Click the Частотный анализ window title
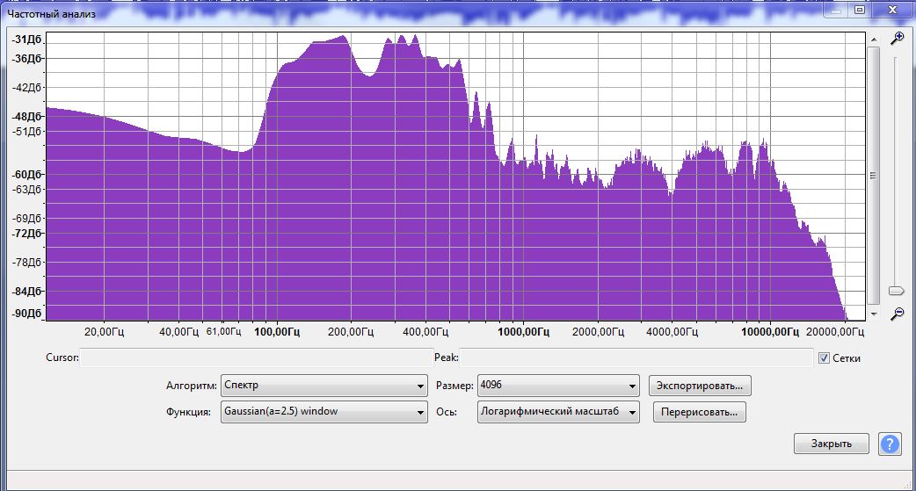 51,13
